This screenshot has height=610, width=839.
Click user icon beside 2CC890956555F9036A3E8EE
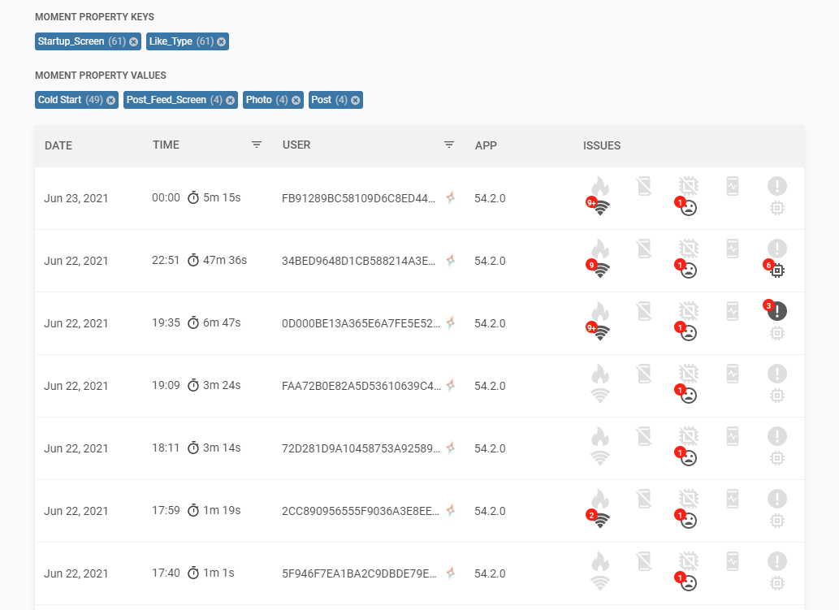451,511
